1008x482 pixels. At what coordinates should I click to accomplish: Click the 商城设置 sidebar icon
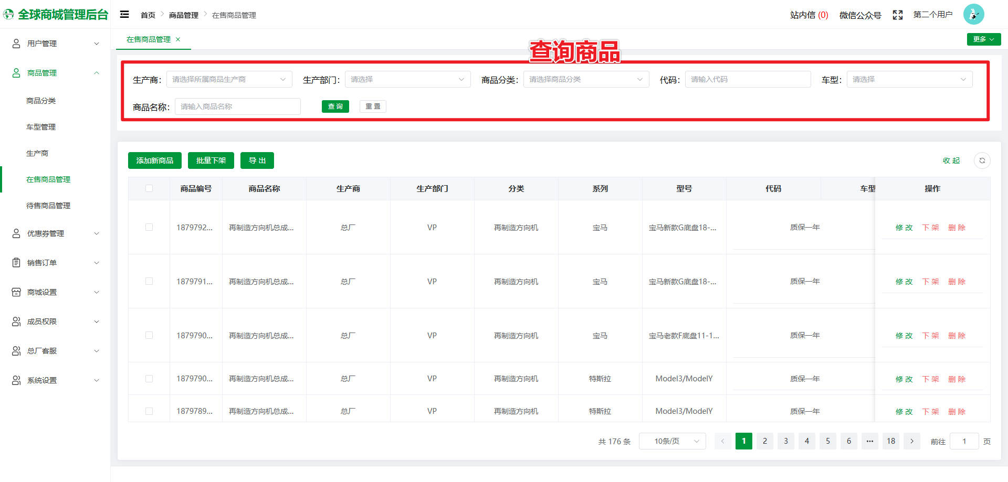click(x=15, y=292)
